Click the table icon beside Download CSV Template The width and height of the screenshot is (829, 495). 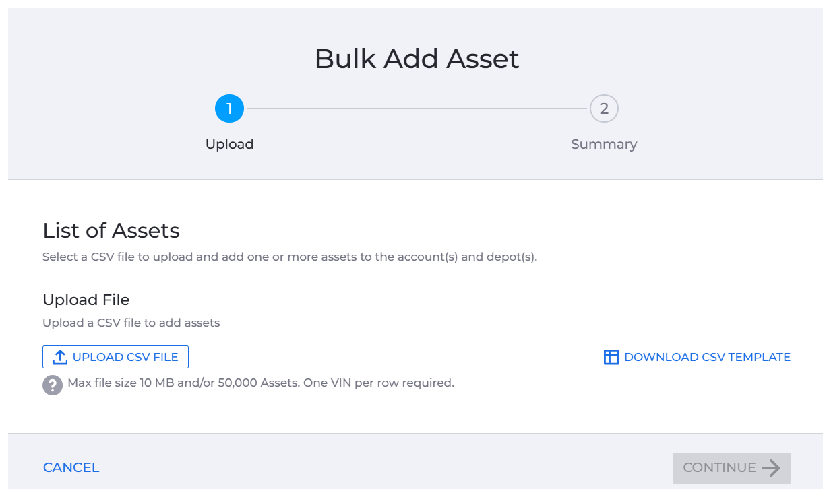pos(611,357)
